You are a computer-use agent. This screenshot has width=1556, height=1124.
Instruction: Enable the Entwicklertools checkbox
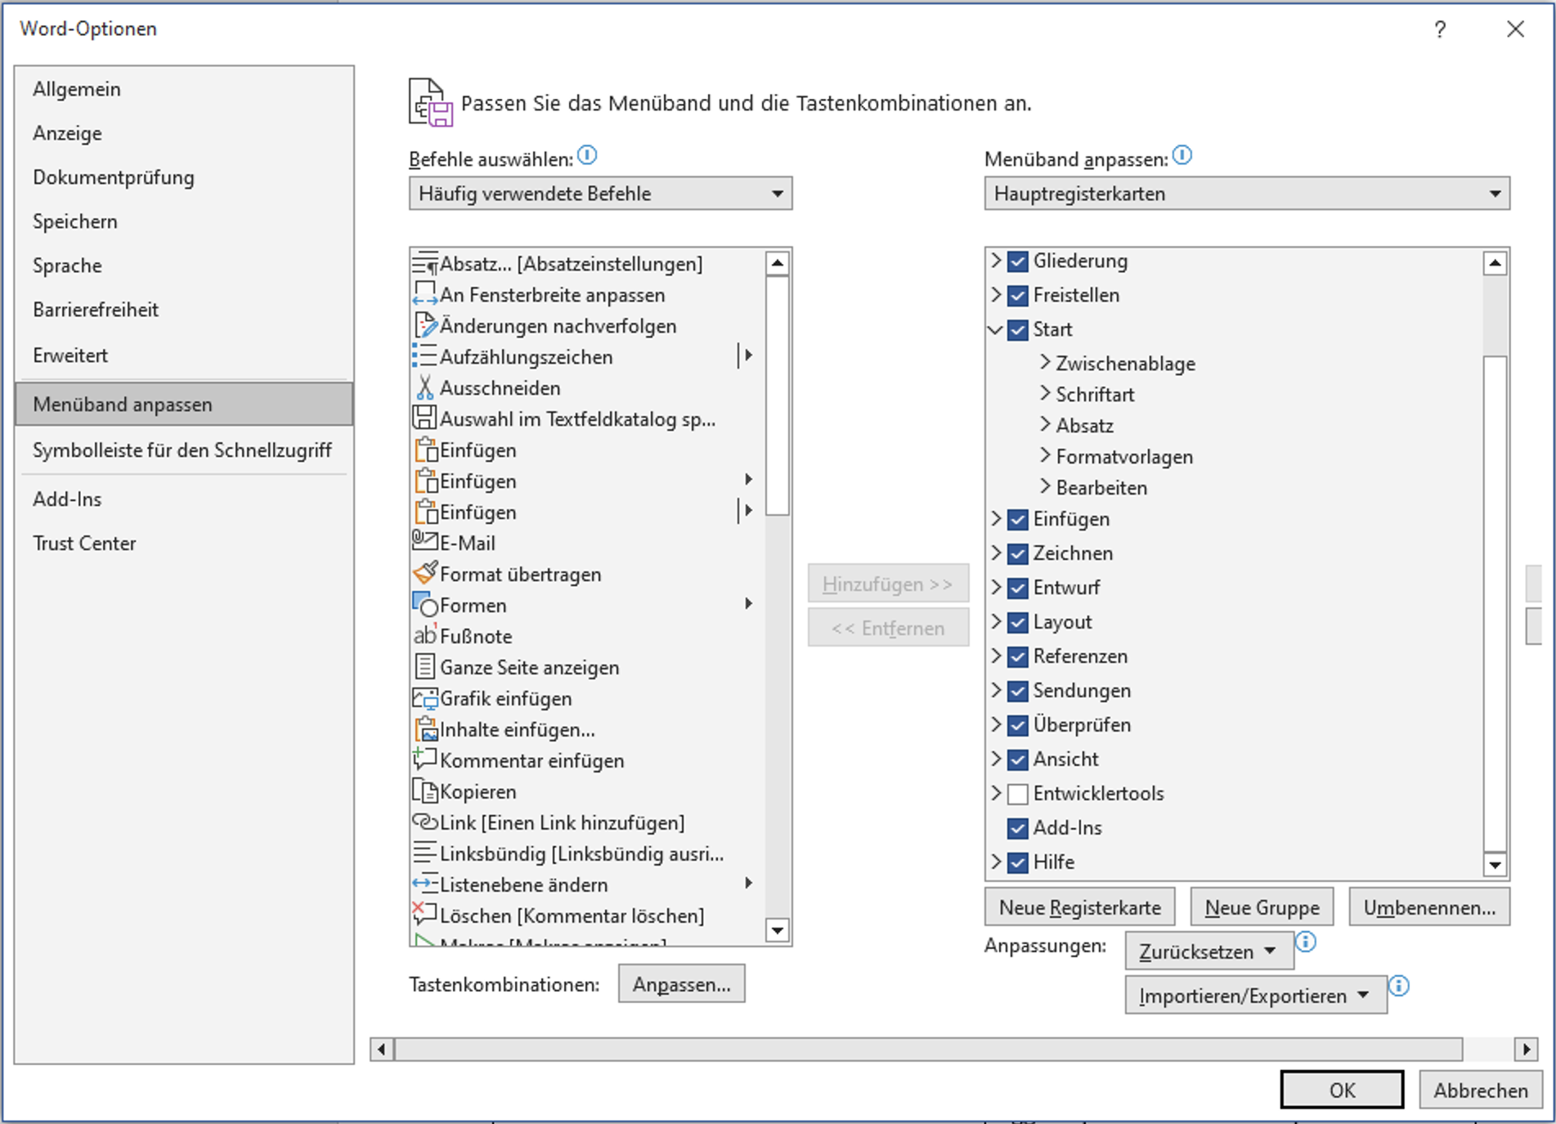click(1018, 794)
